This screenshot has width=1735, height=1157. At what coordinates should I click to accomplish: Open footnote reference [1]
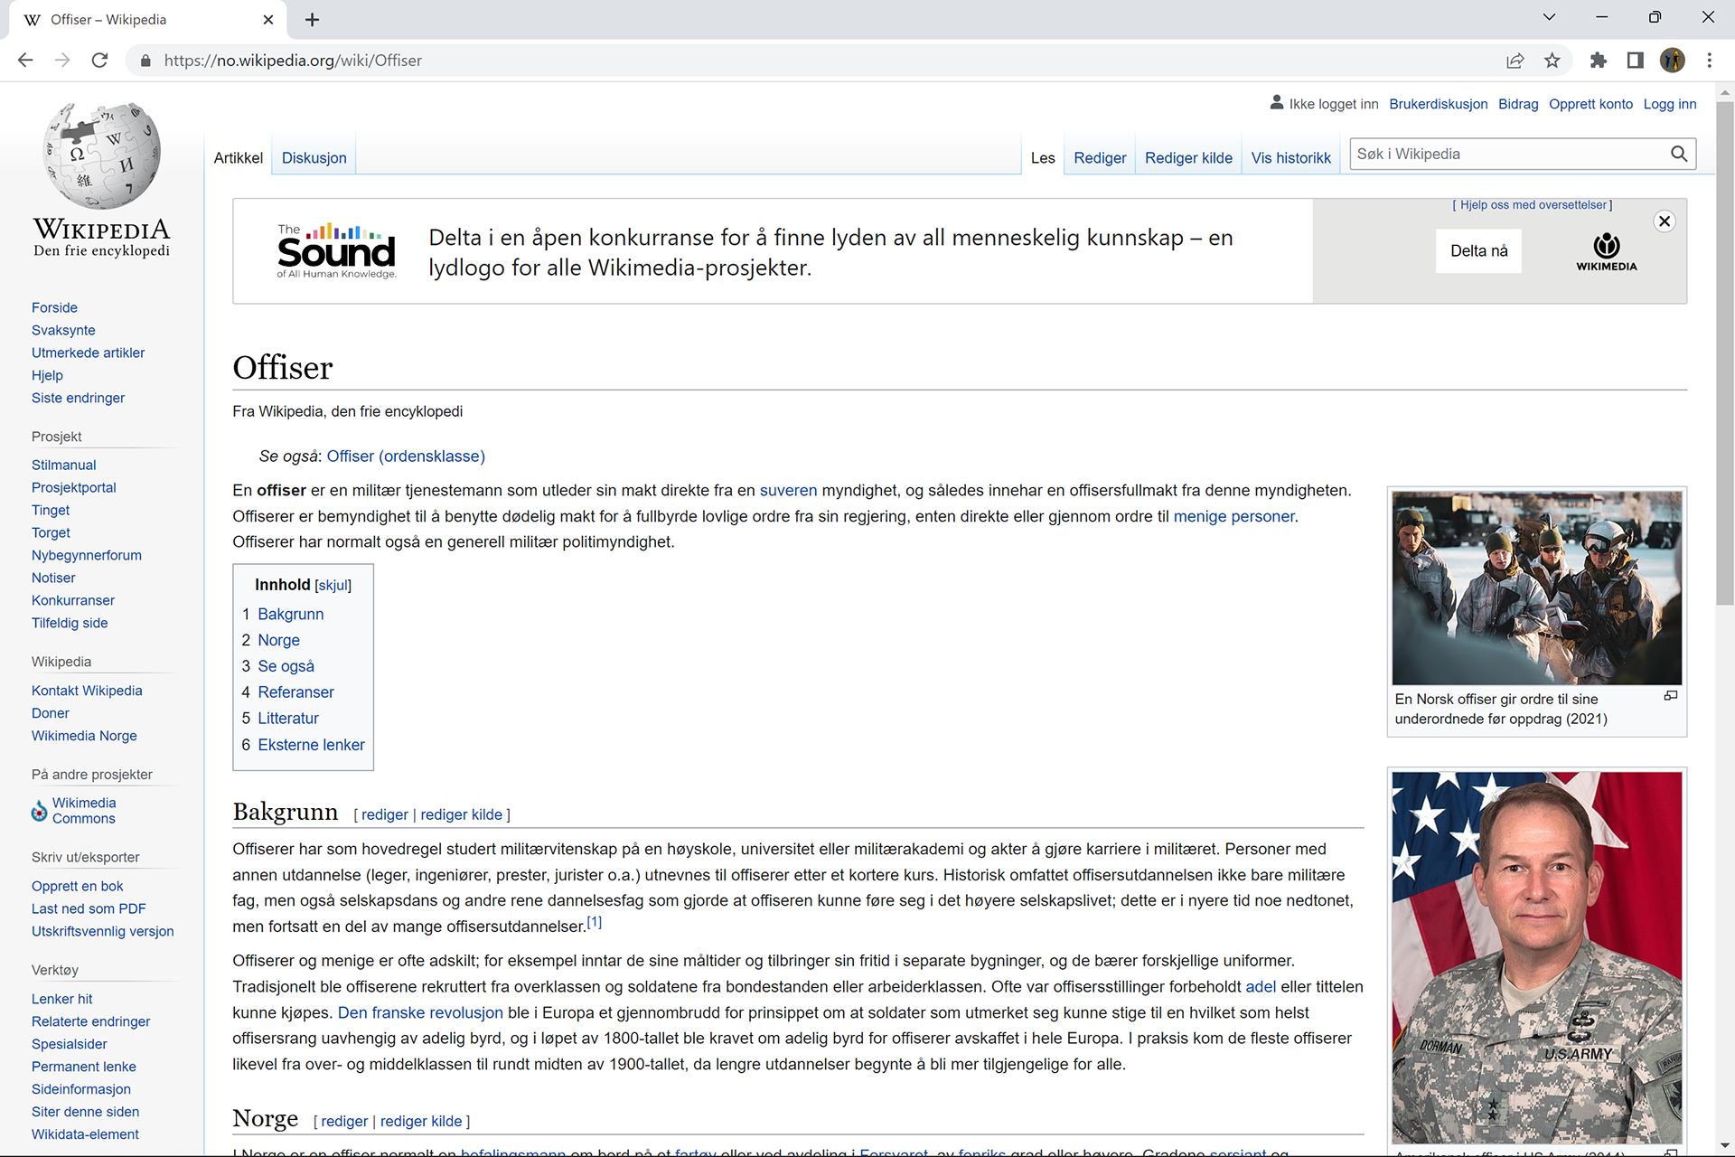[594, 922]
